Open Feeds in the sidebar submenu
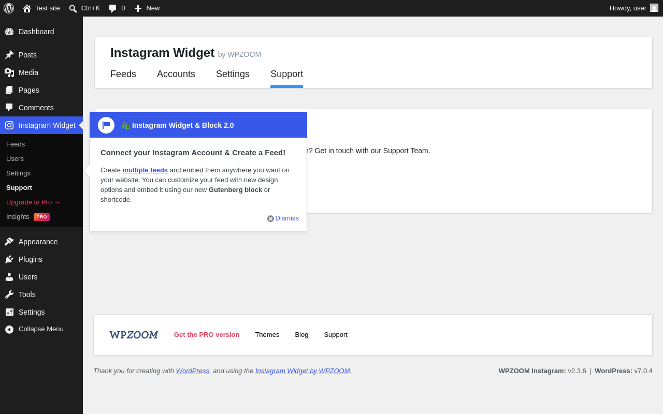This screenshot has height=414, width=663. (x=16, y=144)
